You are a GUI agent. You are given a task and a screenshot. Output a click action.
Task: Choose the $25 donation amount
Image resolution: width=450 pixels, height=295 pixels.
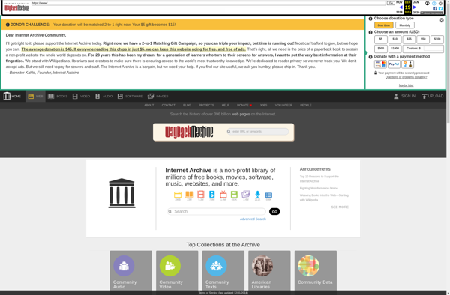pyautogui.click(x=409, y=39)
